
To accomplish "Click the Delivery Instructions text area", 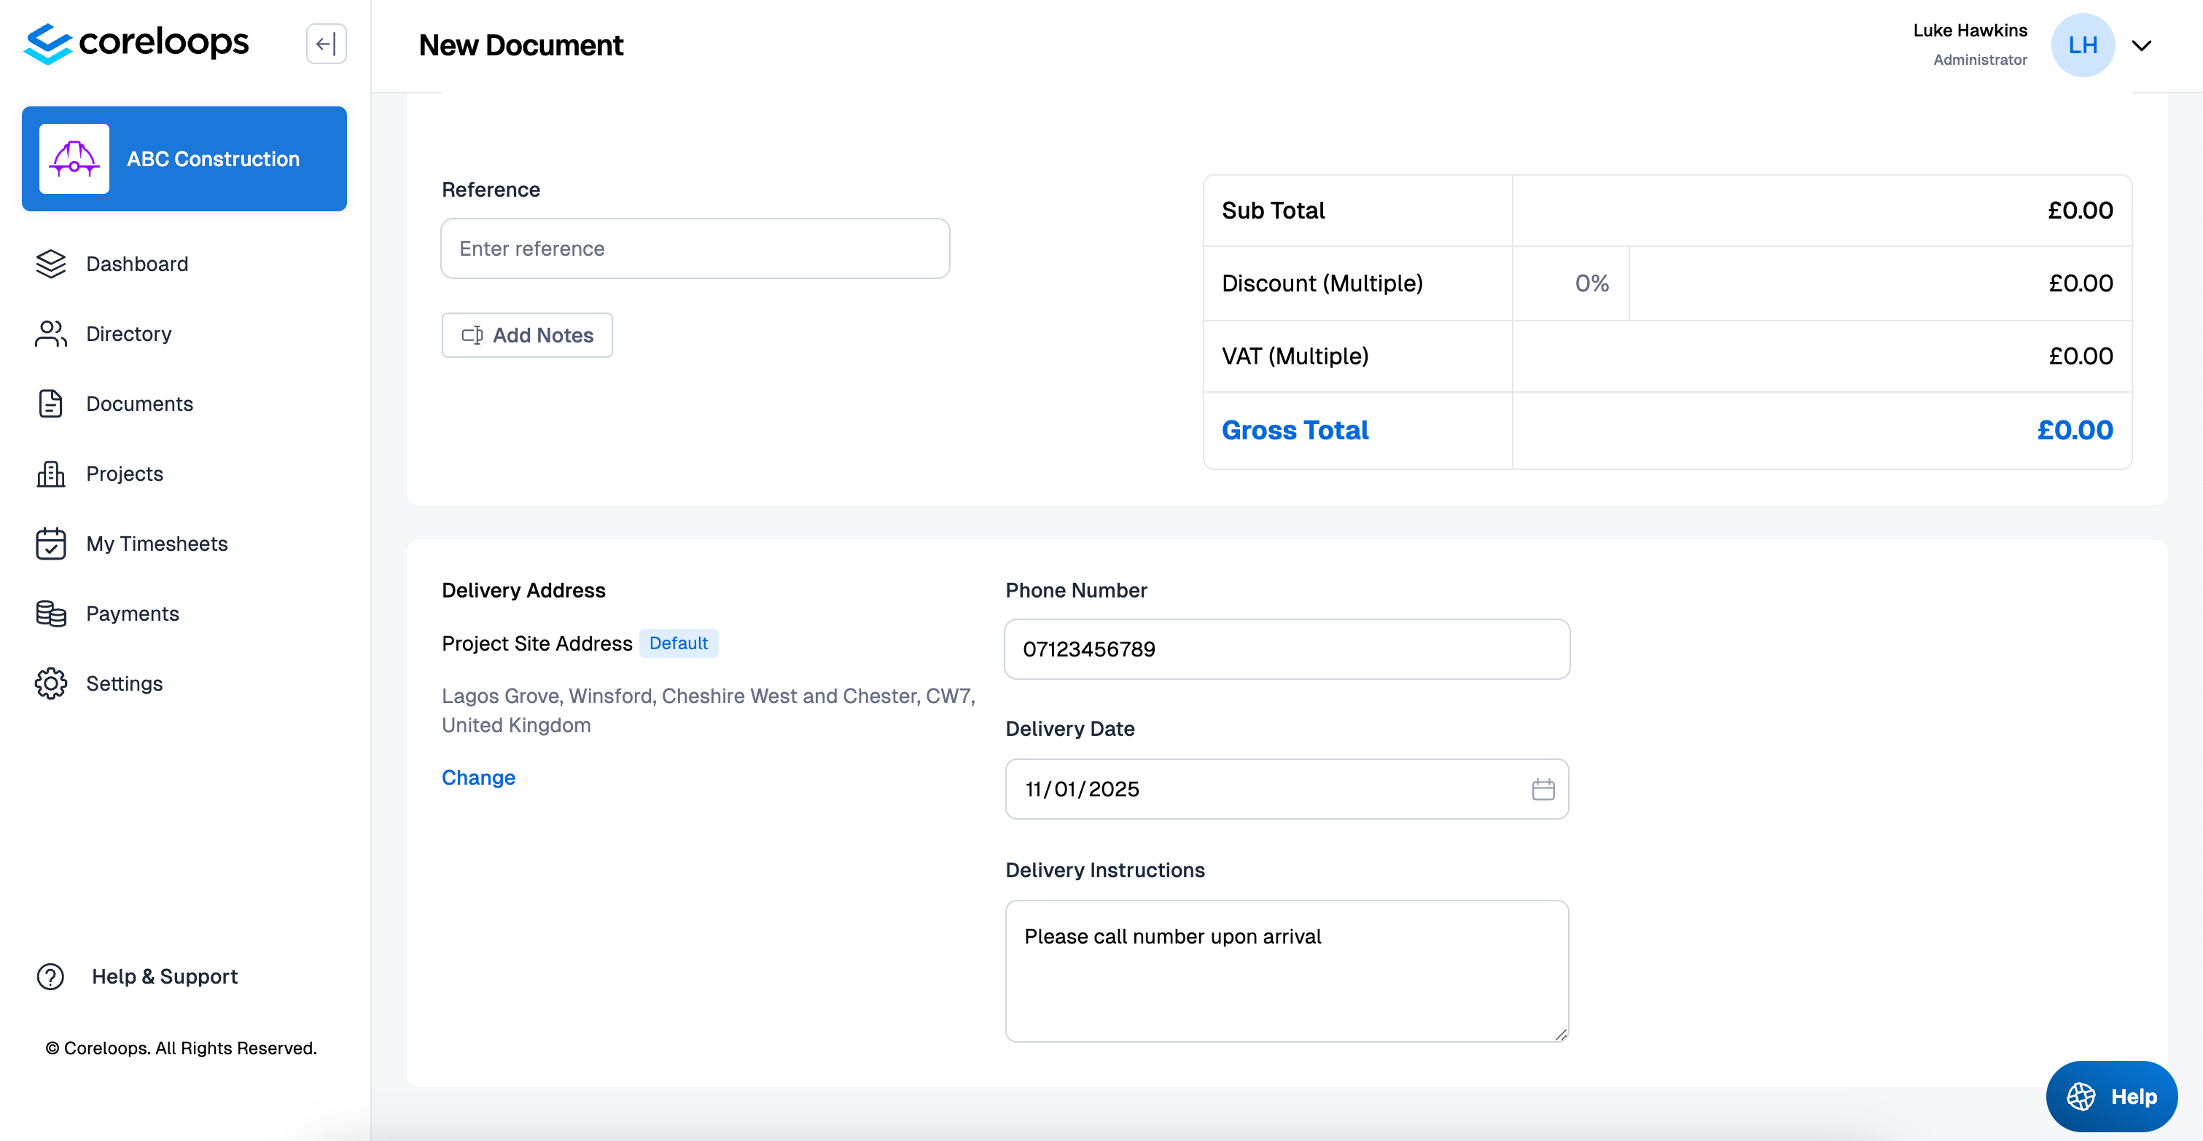I will [x=1287, y=971].
